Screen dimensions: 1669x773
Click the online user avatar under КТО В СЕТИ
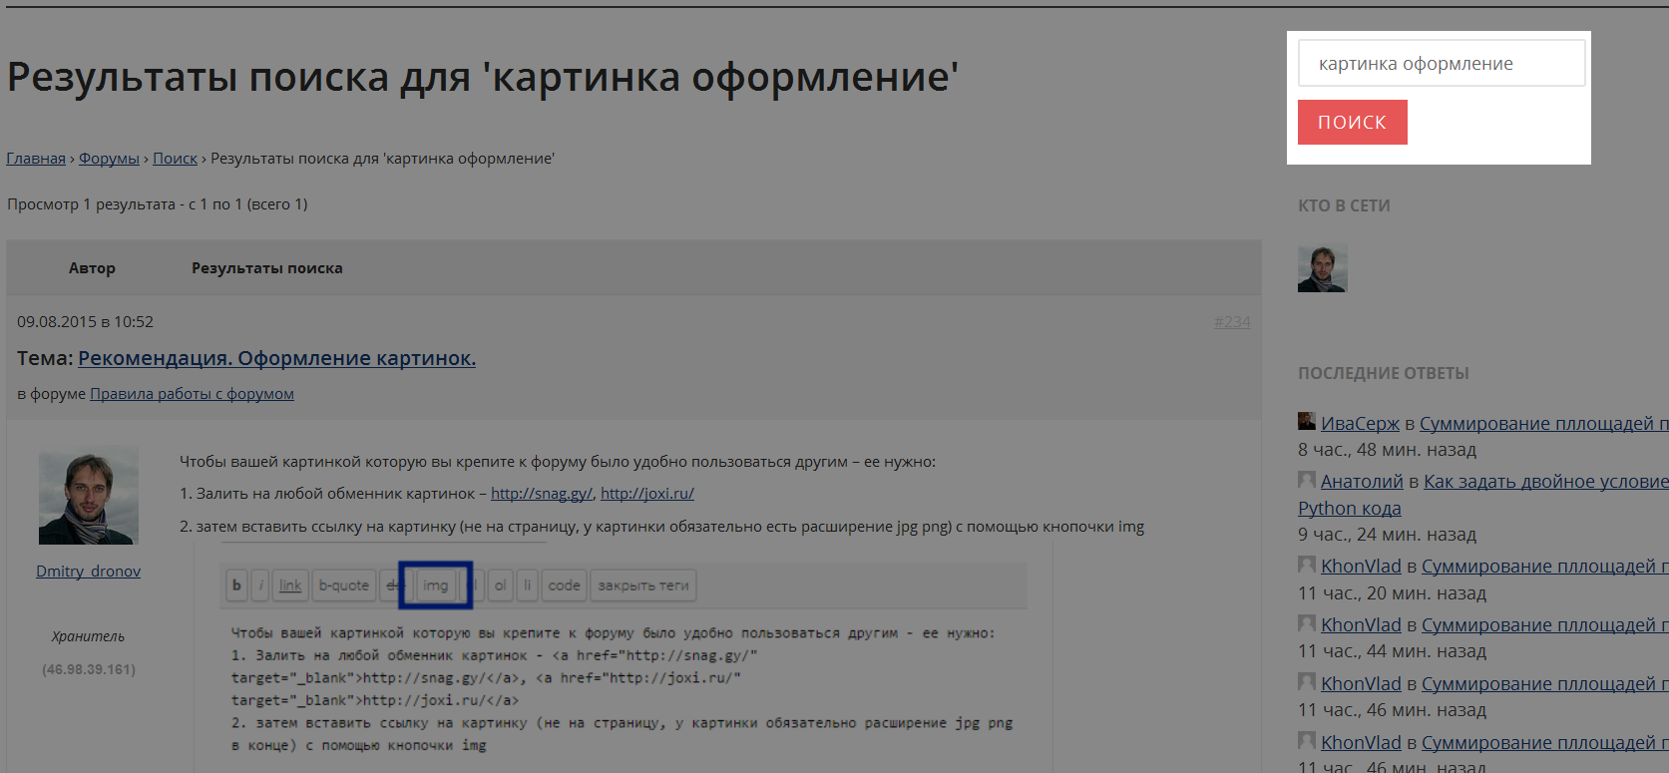[1323, 268]
